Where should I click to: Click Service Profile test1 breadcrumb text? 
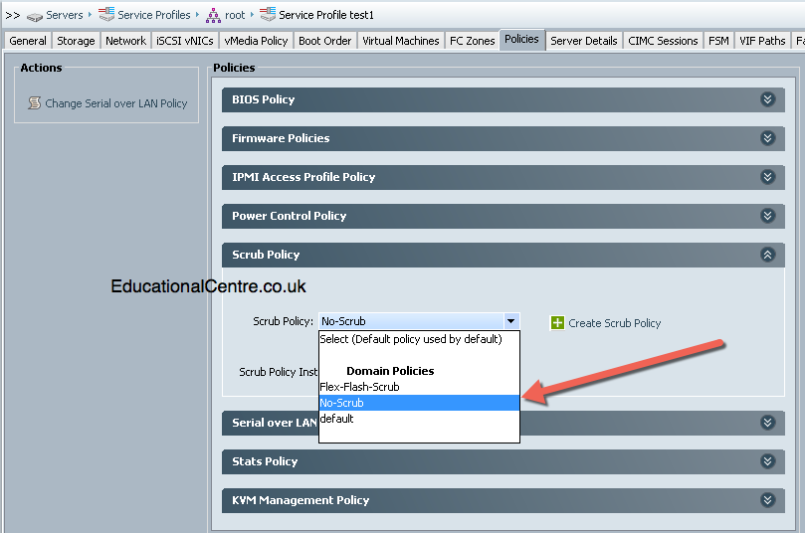click(326, 15)
